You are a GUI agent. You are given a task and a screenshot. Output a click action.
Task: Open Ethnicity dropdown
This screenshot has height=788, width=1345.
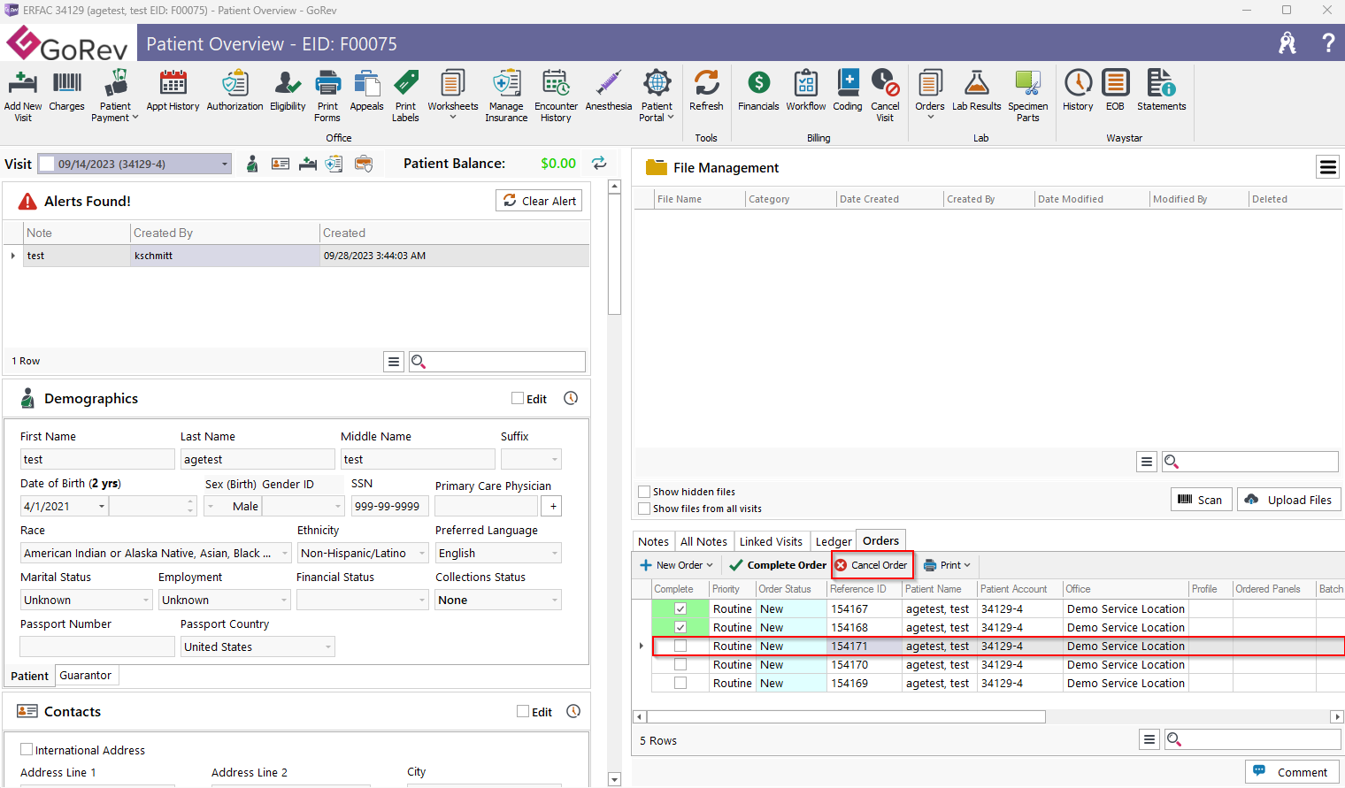(422, 553)
